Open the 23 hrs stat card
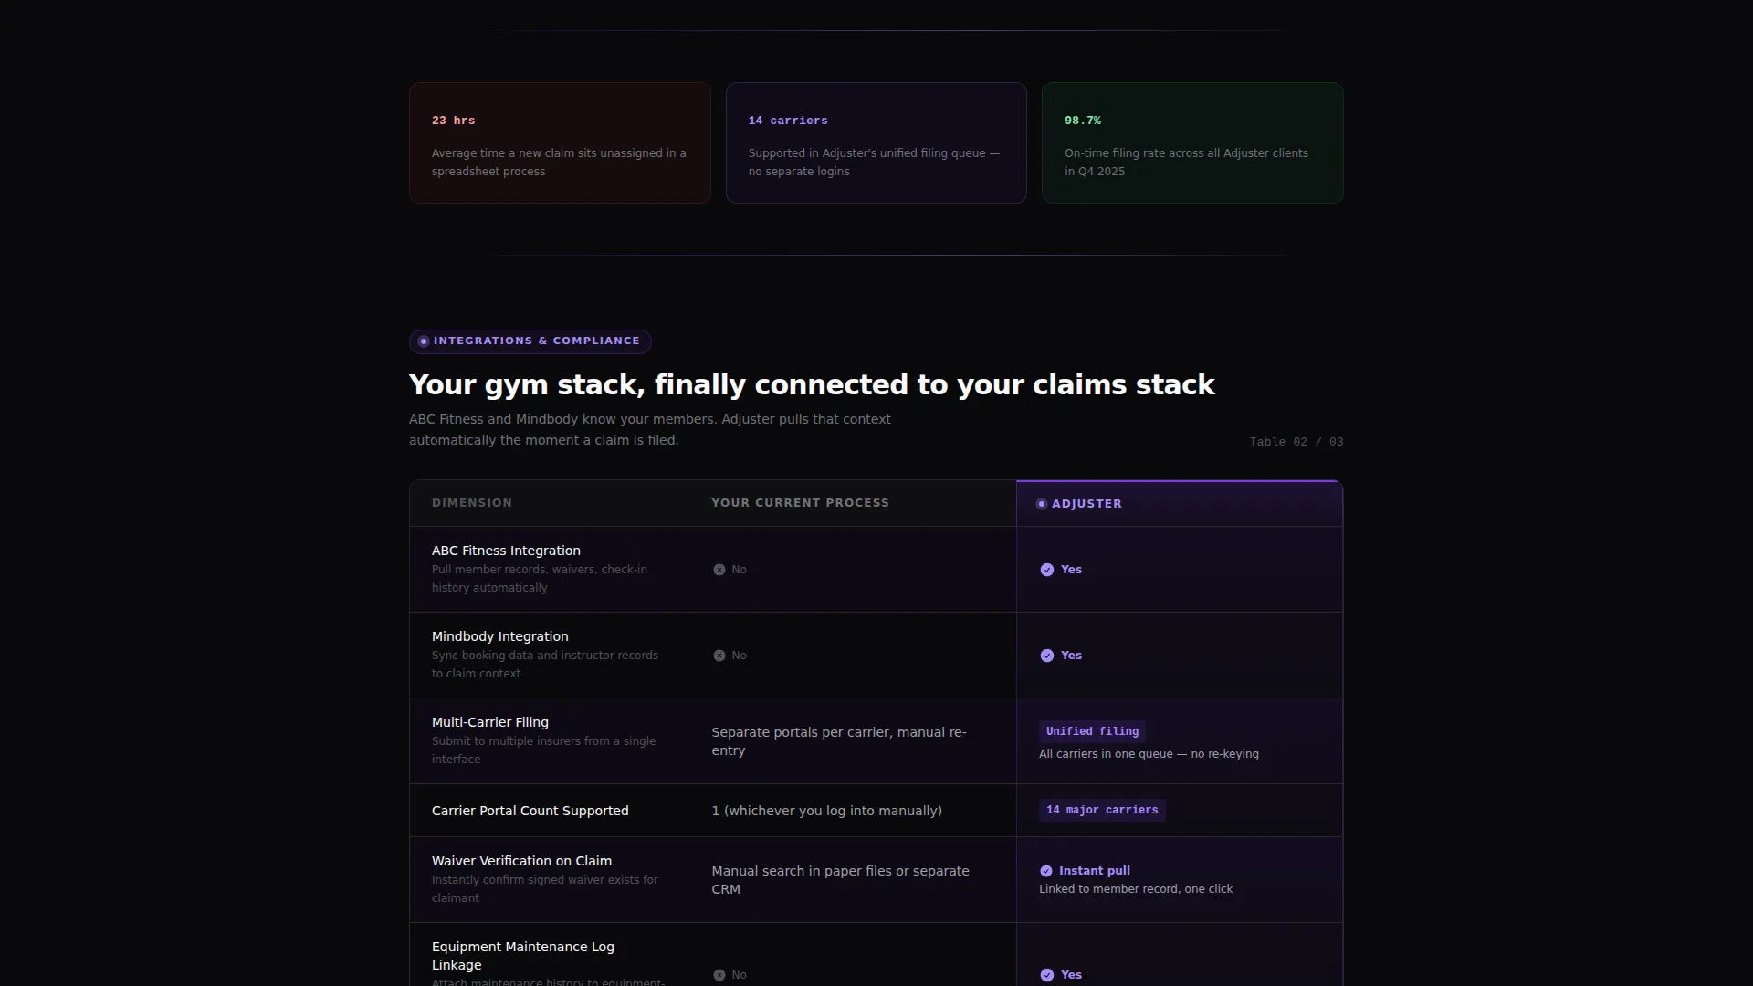1753x986 pixels. tap(560, 142)
